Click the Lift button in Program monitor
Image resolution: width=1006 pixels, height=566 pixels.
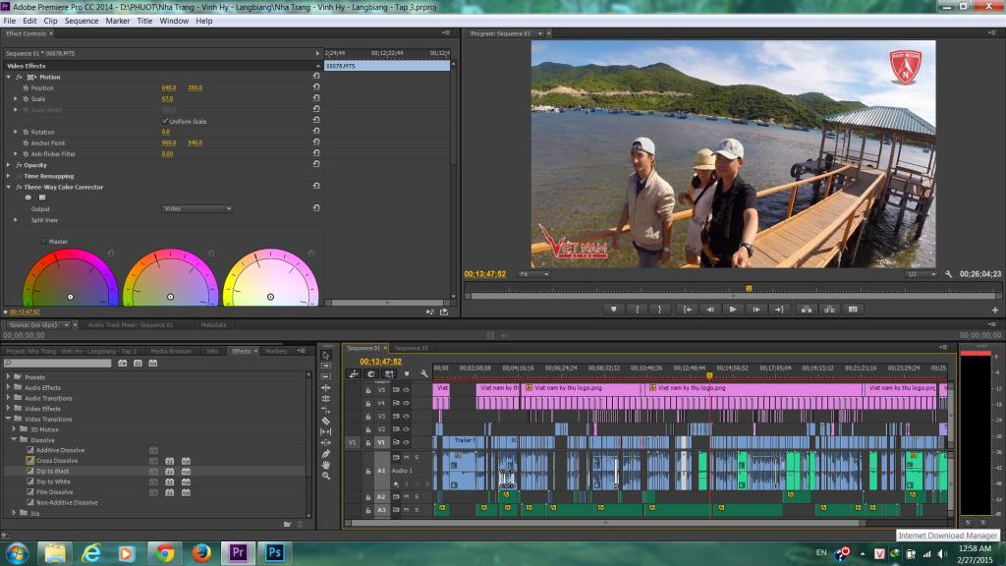[x=807, y=310]
